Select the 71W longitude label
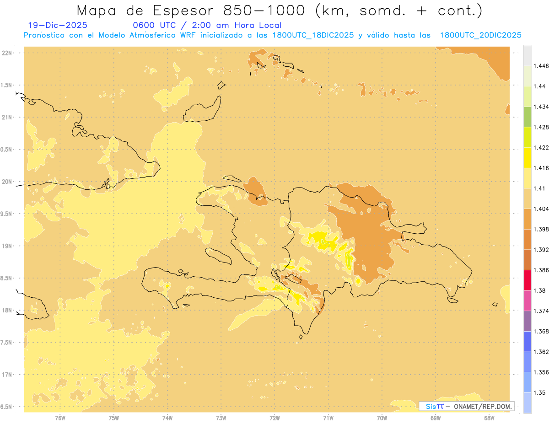 pos(328,418)
